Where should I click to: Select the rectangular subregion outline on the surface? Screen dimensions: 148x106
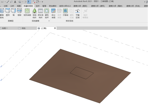pos(82,73)
